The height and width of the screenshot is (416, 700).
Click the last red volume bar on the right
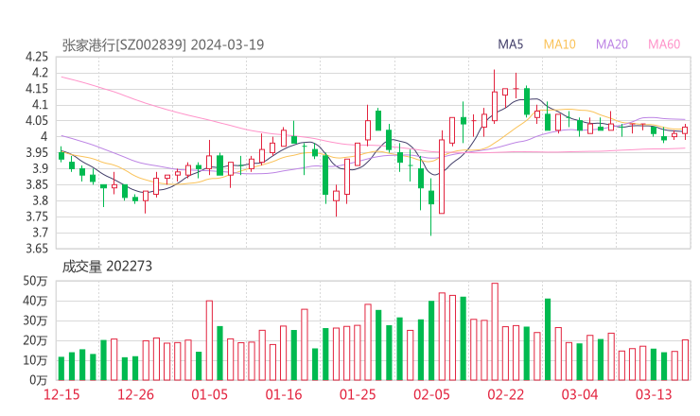coord(685,360)
